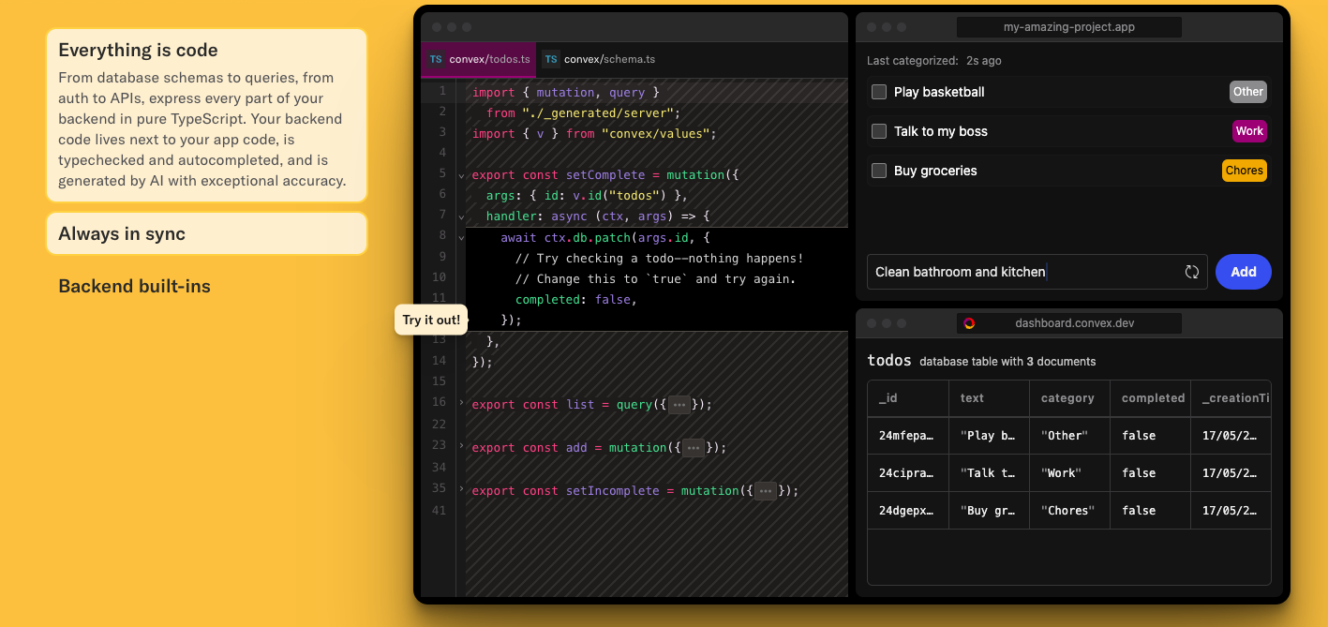The image size is (1328, 627).
Task: Click the TS icon on the convex/schema.ts tab
Action: coord(551,58)
